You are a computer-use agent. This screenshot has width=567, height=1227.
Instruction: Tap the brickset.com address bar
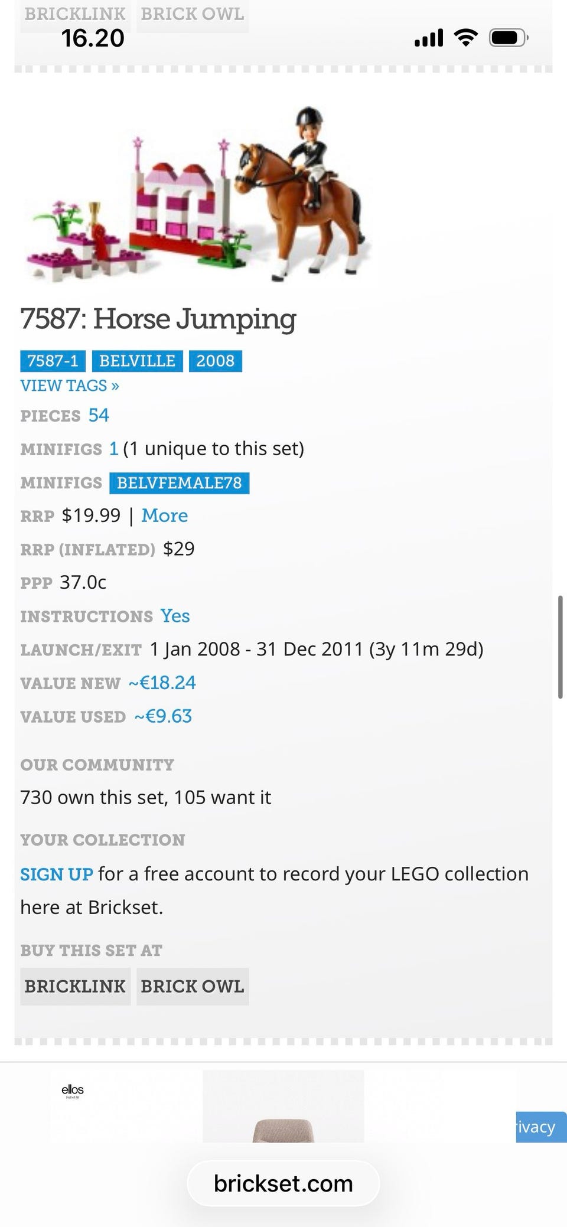pos(283,1183)
